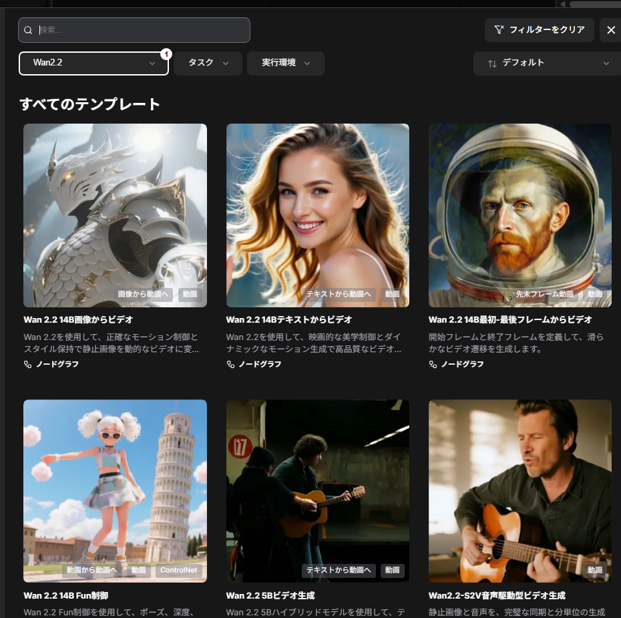Click テキストから動画へ tag on smiling woman card
Viewport: 621px width, 618px height.
tap(339, 294)
